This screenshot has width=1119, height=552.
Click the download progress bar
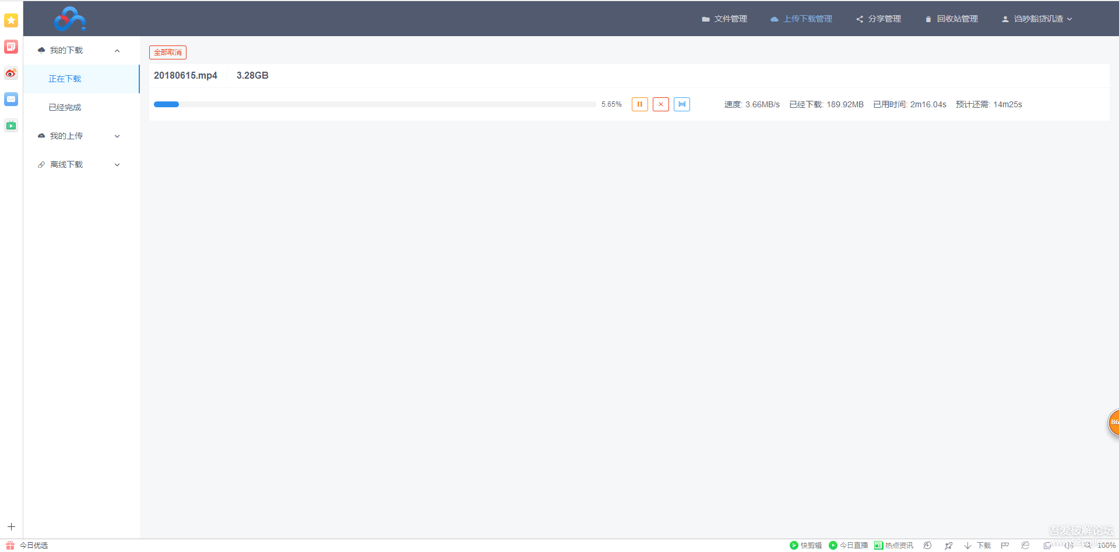click(375, 104)
